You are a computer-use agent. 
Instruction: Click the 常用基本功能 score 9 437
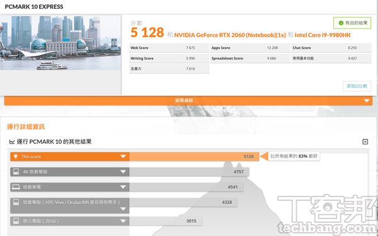pyautogui.click(x=352, y=58)
